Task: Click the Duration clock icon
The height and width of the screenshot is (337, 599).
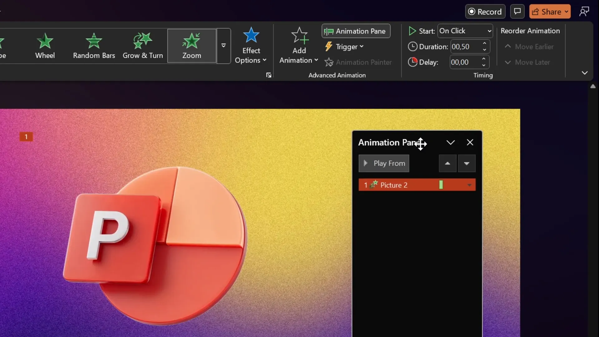Action: point(412,47)
